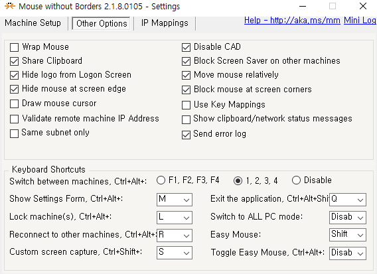Check Same subnet only box

tap(14, 133)
